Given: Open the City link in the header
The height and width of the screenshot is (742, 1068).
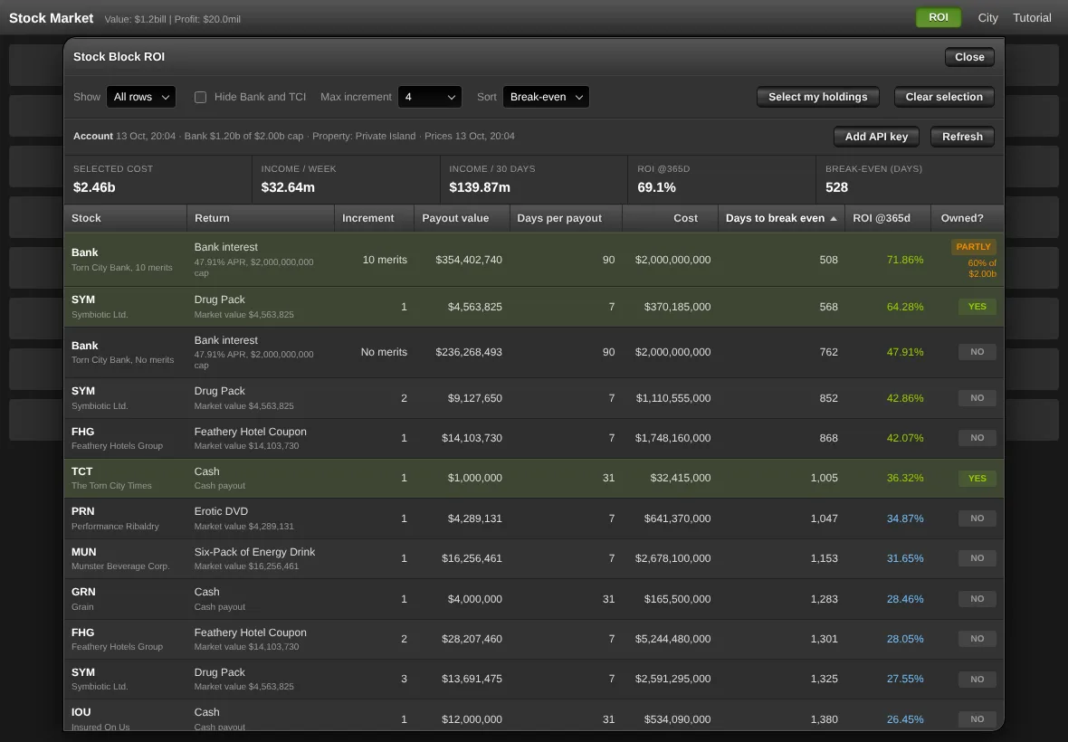Looking at the screenshot, I should coord(987,18).
